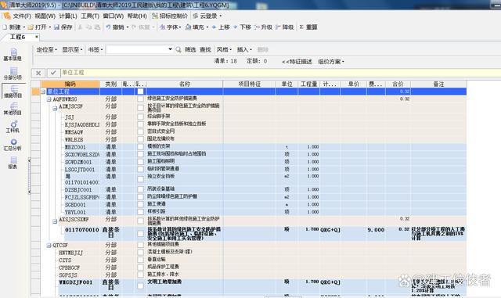Open 措施项目 in the sidebar

click(x=13, y=92)
